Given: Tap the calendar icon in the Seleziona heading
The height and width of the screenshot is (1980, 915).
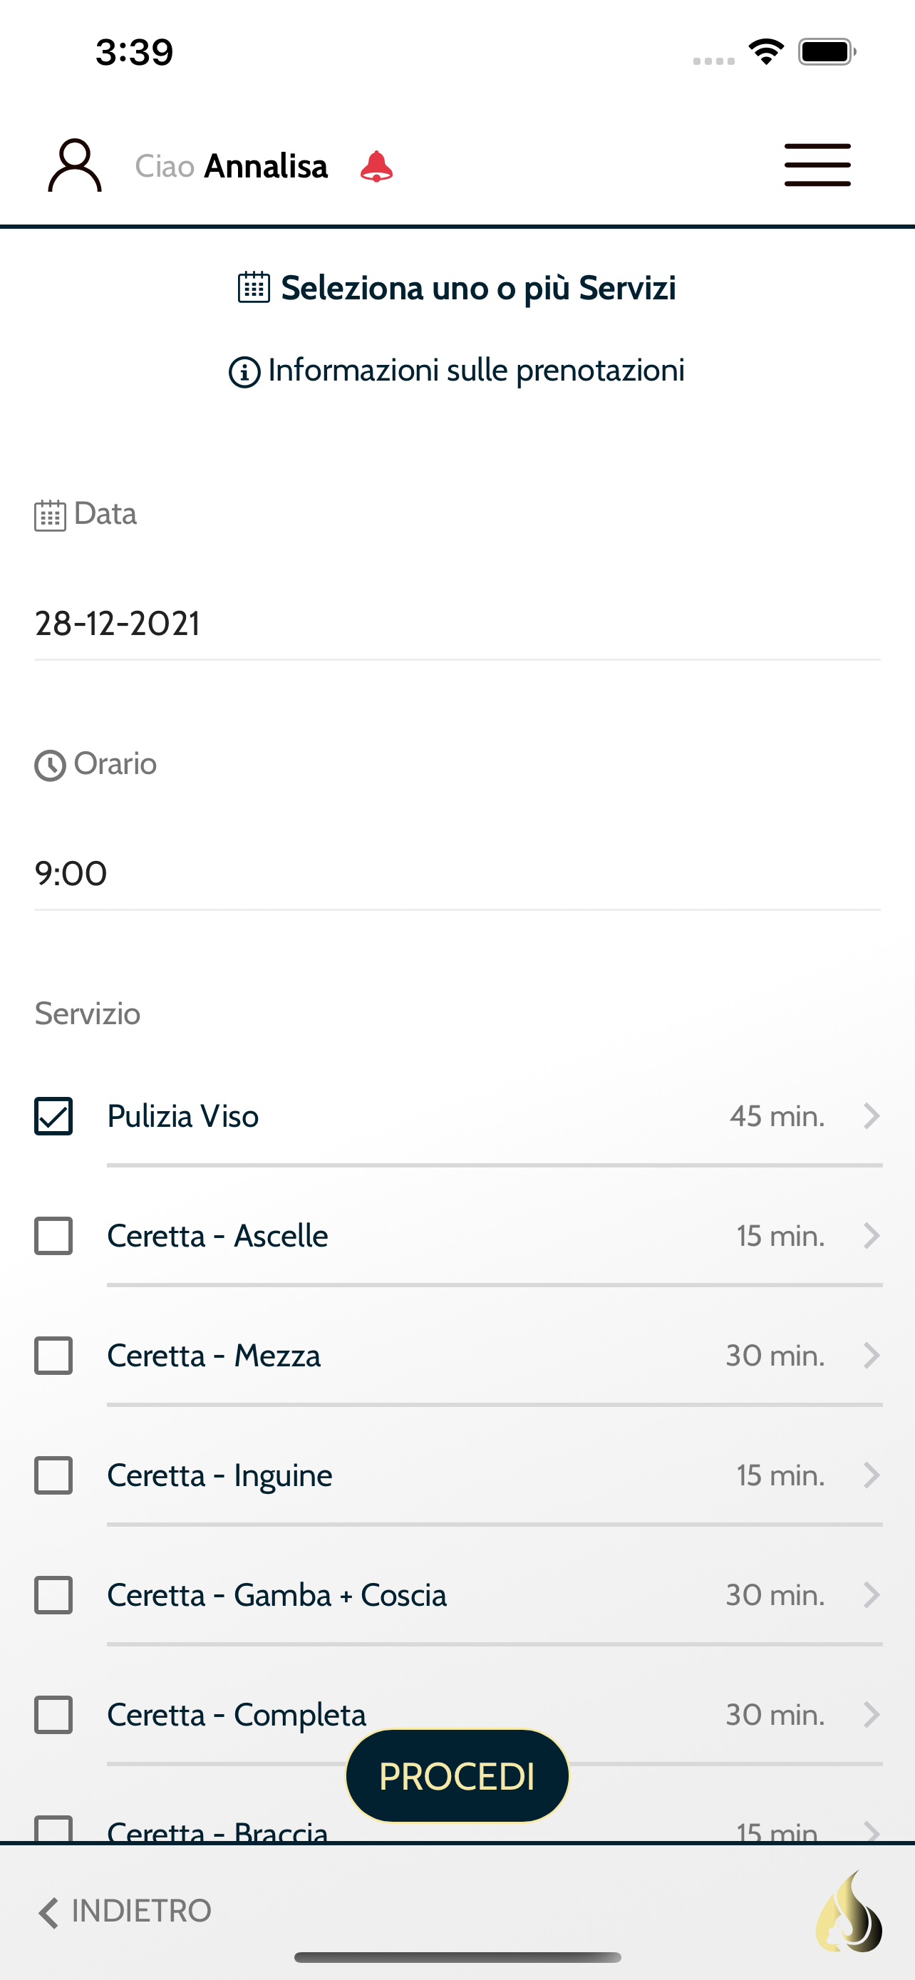Looking at the screenshot, I should point(254,287).
